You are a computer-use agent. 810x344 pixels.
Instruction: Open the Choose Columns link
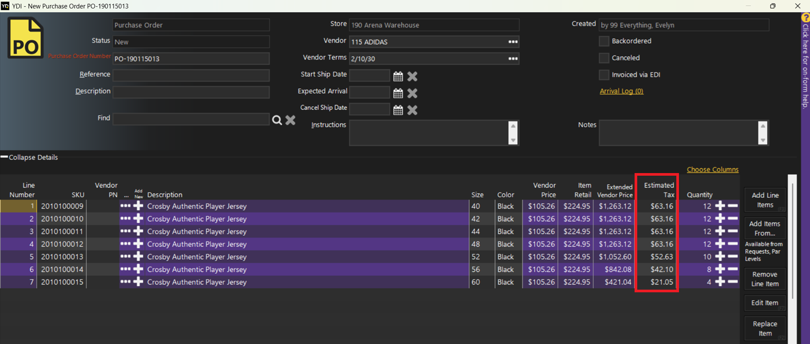[712, 169]
